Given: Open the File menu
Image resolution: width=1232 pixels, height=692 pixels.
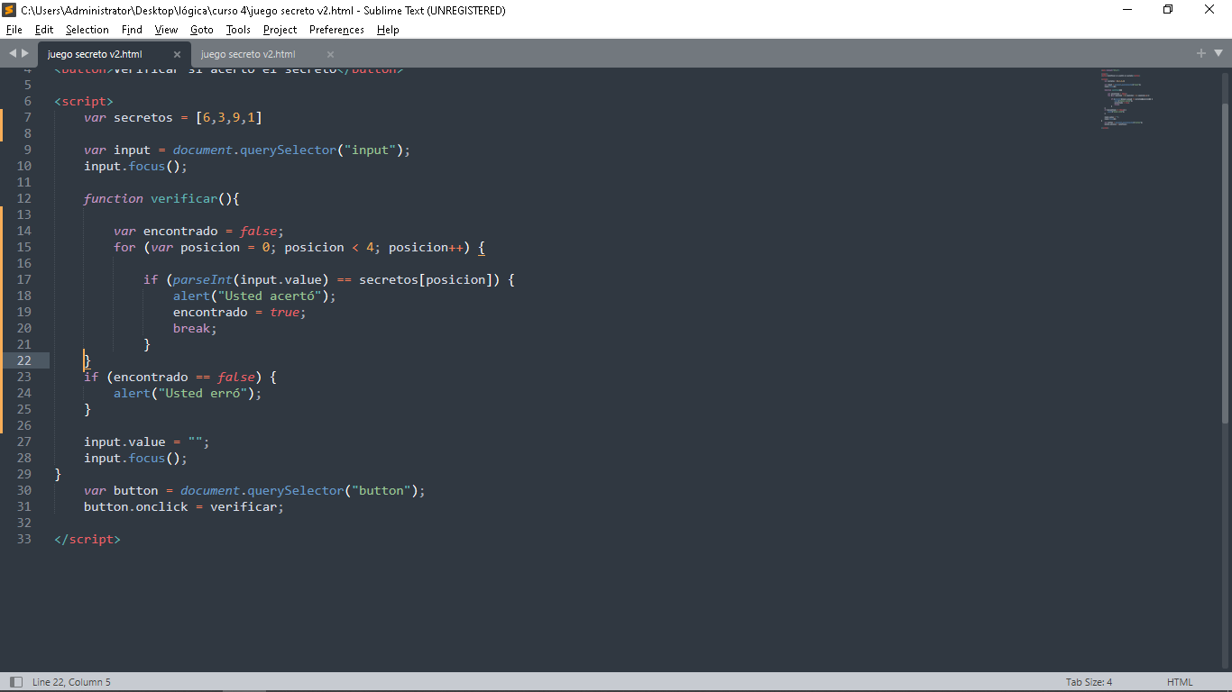Looking at the screenshot, I should [14, 30].
